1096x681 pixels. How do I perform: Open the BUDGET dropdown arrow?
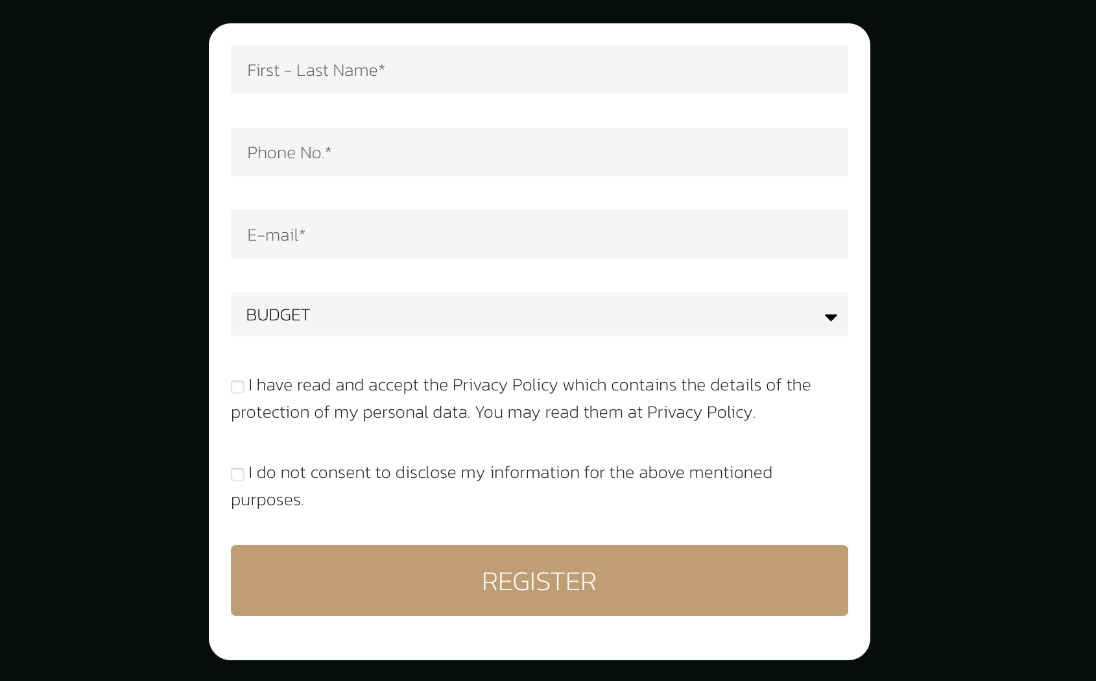[830, 317]
